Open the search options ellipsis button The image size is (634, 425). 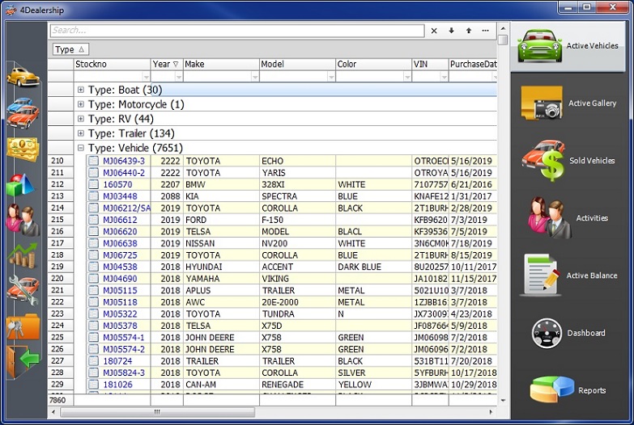pos(485,31)
